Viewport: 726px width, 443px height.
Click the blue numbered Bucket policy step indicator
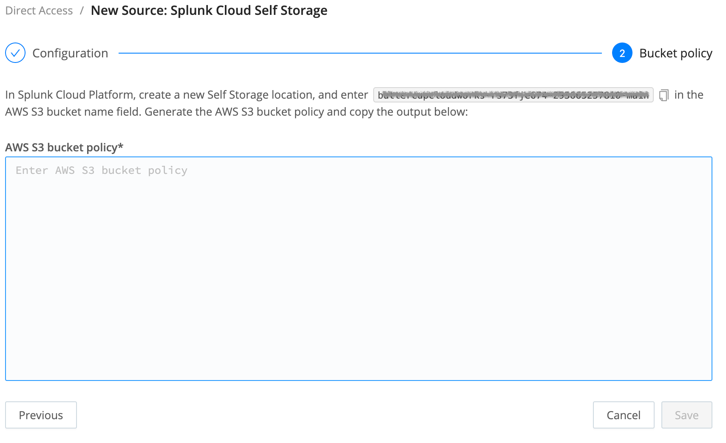[x=622, y=53]
